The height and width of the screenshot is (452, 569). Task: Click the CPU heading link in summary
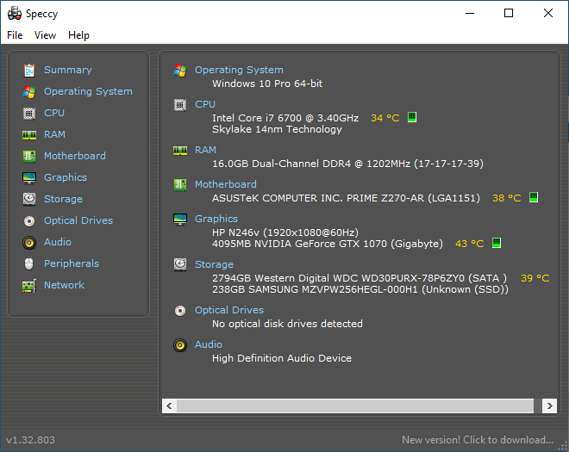pyautogui.click(x=205, y=104)
